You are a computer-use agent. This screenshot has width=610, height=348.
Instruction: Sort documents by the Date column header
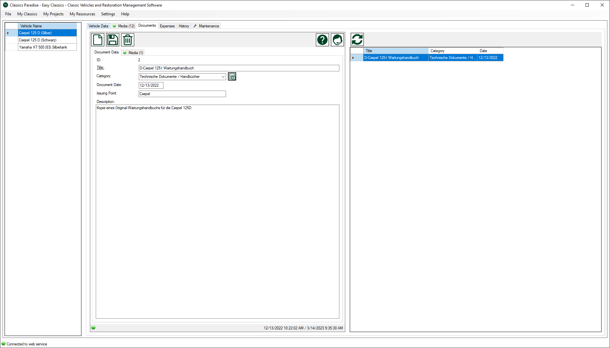pos(490,51)
